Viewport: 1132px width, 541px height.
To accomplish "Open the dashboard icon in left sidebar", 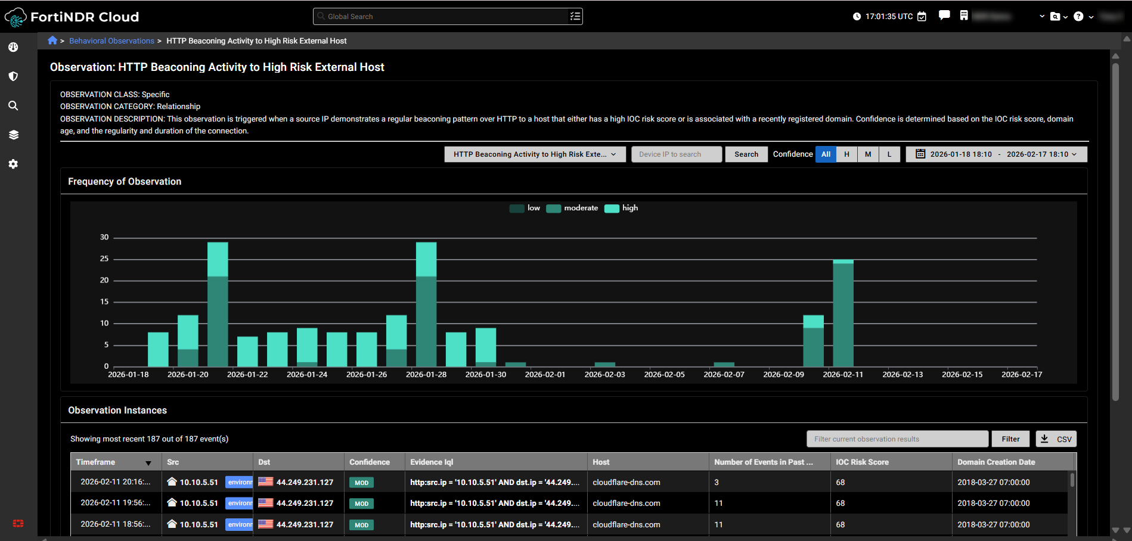I will (13, 47).
